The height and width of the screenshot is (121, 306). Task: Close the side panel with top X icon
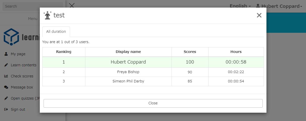72,6
